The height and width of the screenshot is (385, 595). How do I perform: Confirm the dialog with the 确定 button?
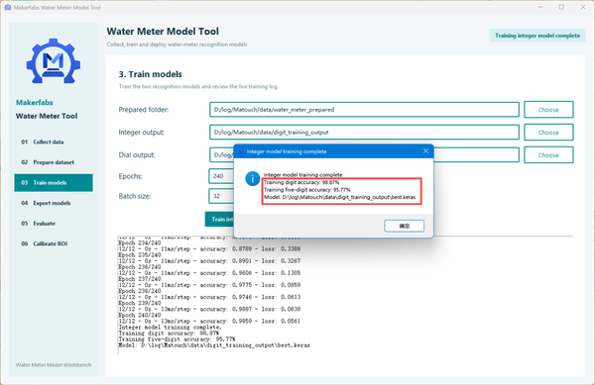coord(405,226)
